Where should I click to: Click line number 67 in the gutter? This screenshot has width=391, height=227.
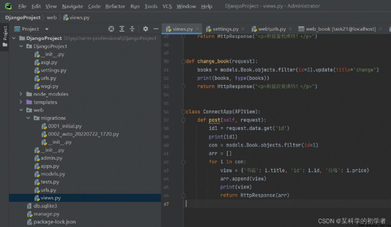tap(166, 204)
